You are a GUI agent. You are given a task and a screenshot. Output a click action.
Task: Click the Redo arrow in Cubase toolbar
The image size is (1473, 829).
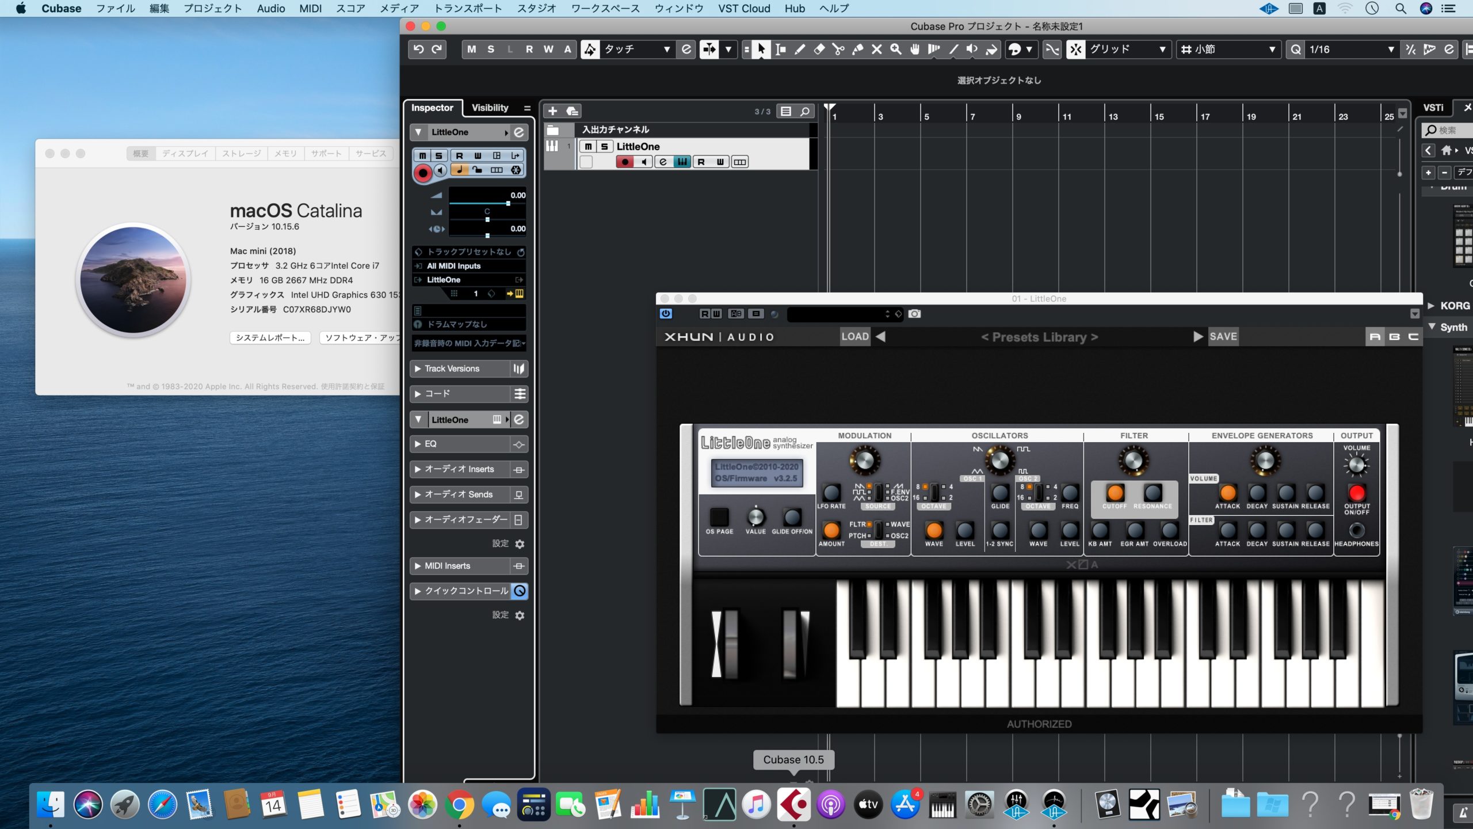[437, 50]
